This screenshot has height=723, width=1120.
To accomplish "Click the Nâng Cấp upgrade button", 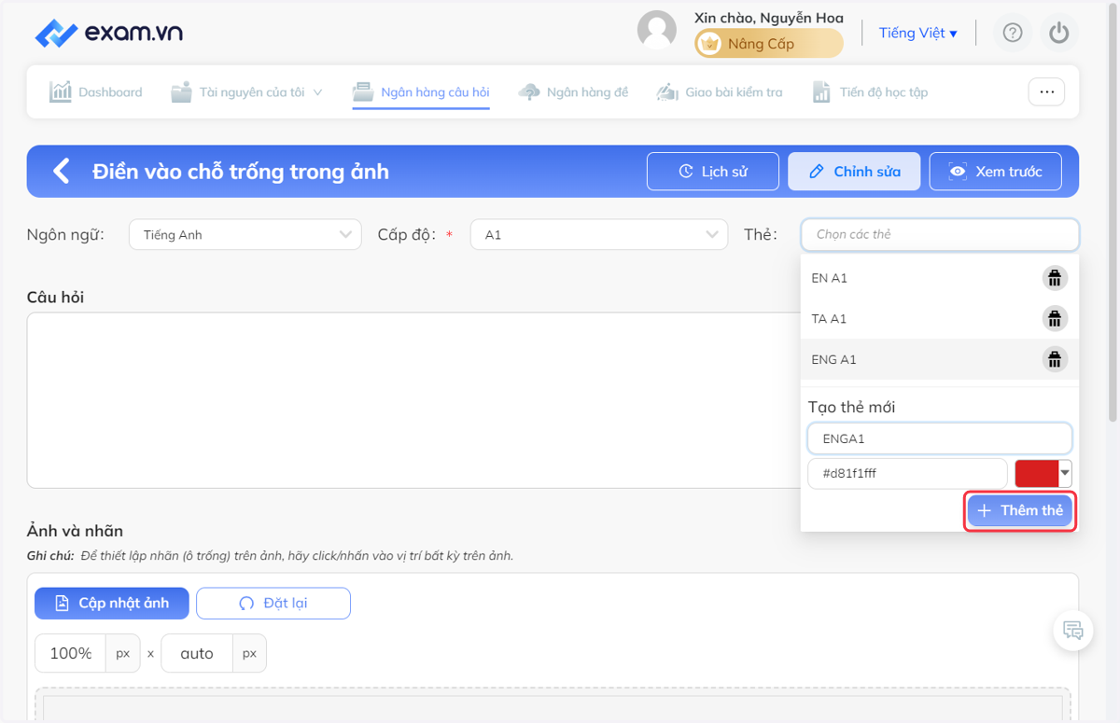I will coord(768,43).
